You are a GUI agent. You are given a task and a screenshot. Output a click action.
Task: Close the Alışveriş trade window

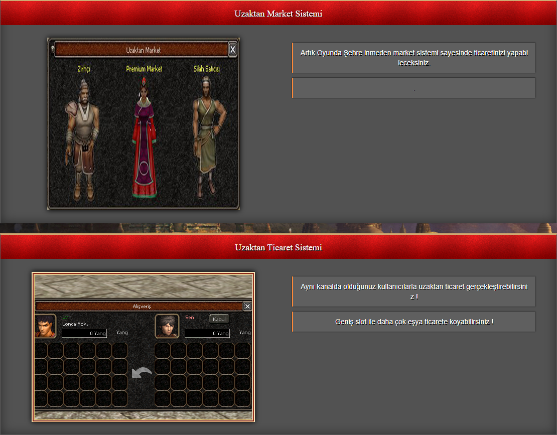[x=247, y=306]
